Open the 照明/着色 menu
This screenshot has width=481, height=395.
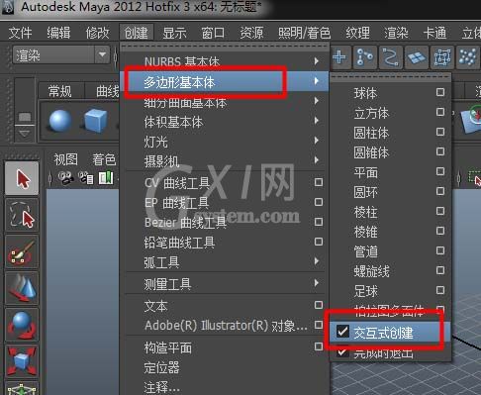click(x=304, y=33)
